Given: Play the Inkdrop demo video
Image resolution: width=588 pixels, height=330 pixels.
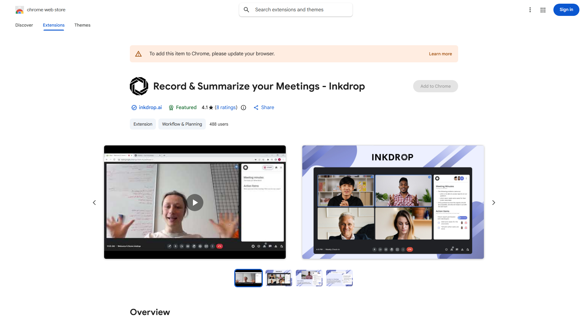Looking at the screenshot, I should [195, 202].
